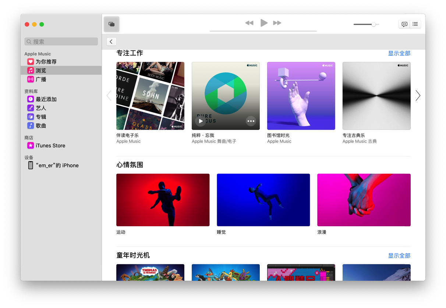This screenshot has height=308, width=446.
Task: Open Thomas & Friends album thumbnail
Action: [150, 272]
